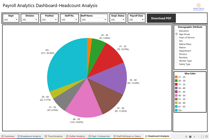This screenshot has width=209, height=139.
Task: Go to previous sheet arrow
Action: coord(194,137)
